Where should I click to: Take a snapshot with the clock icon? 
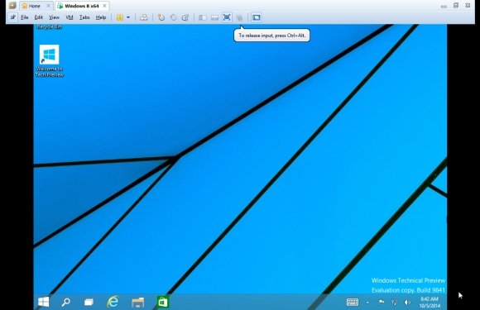[x=161, y=17]
